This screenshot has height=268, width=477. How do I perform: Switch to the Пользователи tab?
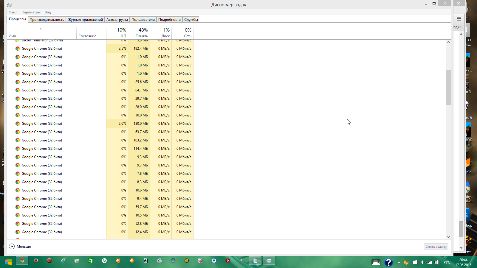tap(143, 20)
